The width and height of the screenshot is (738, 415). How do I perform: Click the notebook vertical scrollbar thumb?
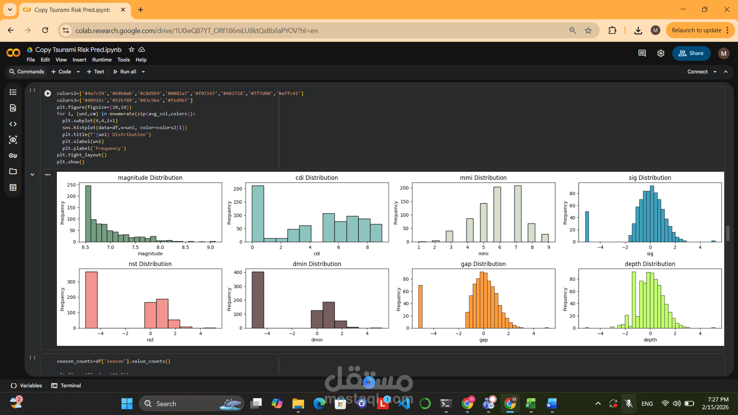coord(728,234)
